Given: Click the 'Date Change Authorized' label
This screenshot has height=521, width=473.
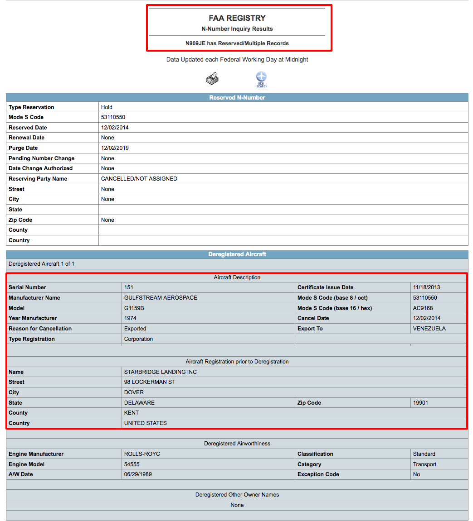Looking at the screenshot, I should click(41, 168).
